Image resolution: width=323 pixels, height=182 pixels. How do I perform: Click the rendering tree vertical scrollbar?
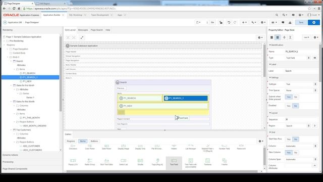click(61, 74)
